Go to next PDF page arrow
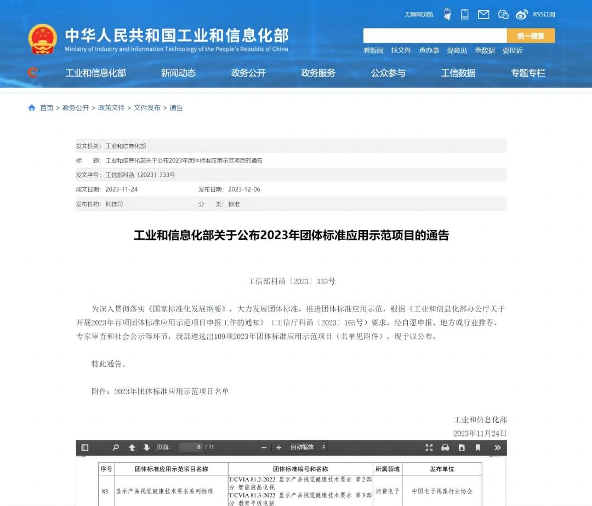The image size is (592, 506). click(146, 447)
